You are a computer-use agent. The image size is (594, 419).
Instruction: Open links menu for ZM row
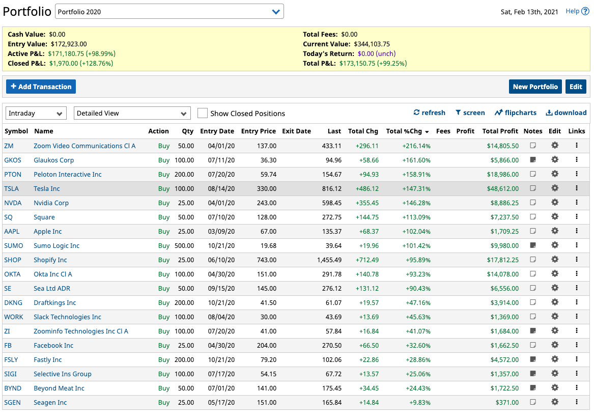click(x=577, y=146)
